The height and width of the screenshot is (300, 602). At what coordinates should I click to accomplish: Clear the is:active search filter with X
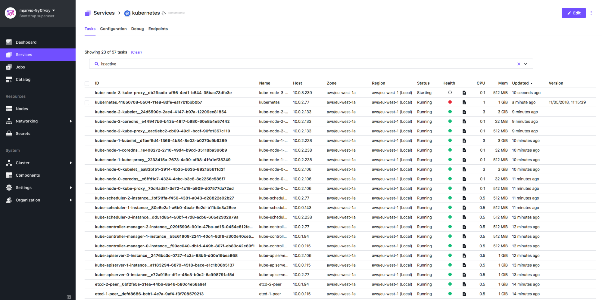pos(519,64)
